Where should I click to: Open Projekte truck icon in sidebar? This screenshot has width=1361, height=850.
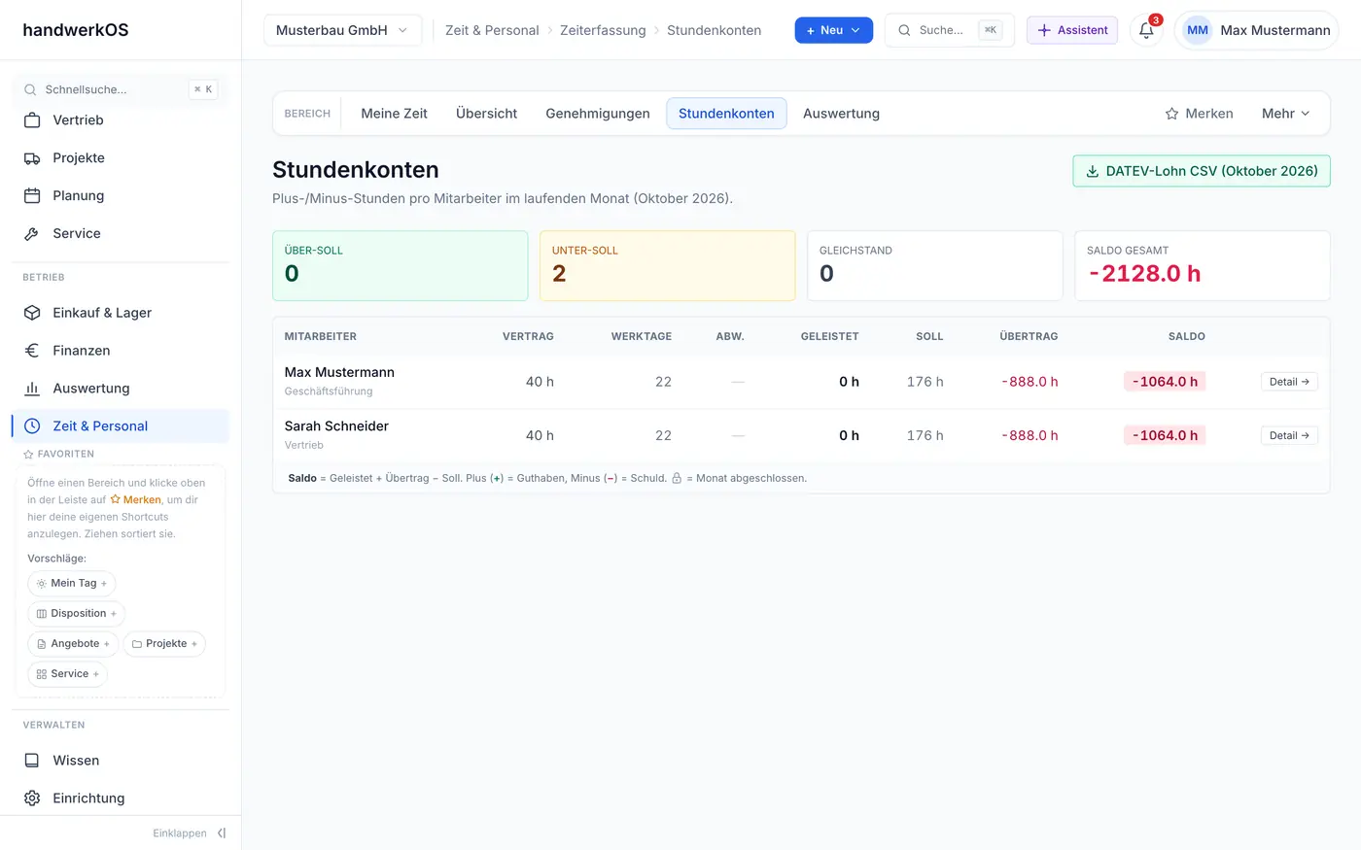(x=32, y=157)
